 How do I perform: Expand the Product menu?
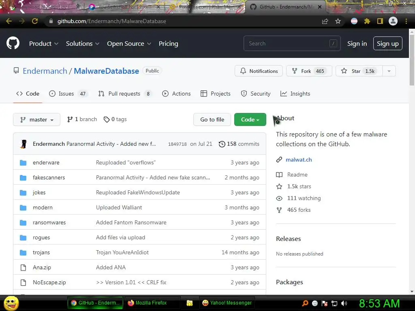(x=44, y=44)
